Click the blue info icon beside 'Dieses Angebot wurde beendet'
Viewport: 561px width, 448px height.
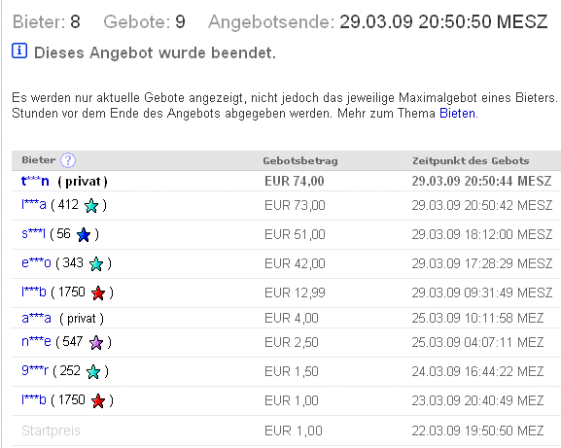[19, 51]
